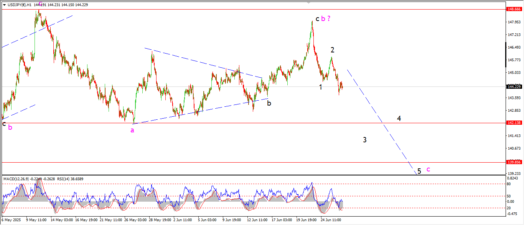Click the black wave label '2'
This screenshot has width=524, height=225.
(333, 50)
